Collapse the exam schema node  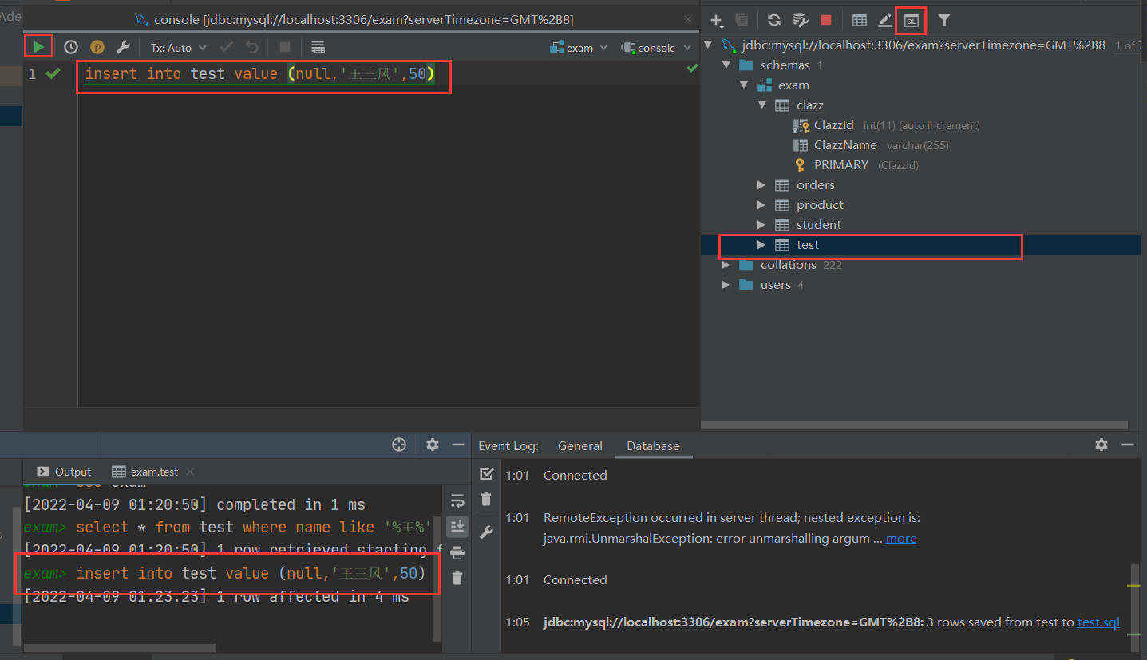744,85
